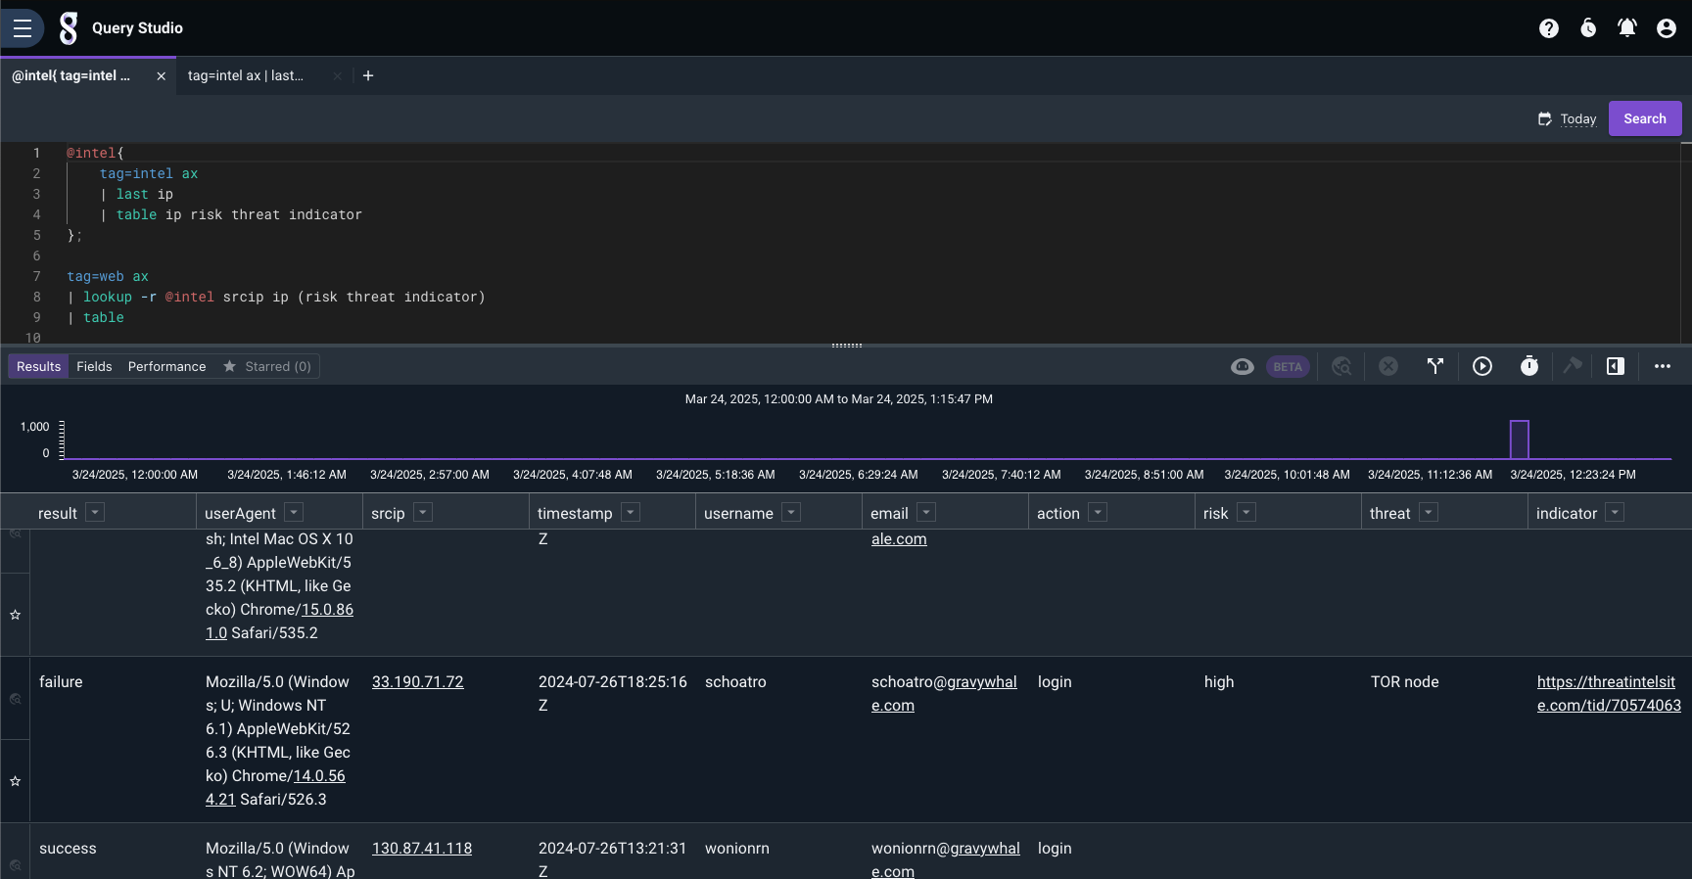Viewport: 1692px width, 879px height.
Task: Click the 'failure' result cell
Action: (x=61, y=681)
